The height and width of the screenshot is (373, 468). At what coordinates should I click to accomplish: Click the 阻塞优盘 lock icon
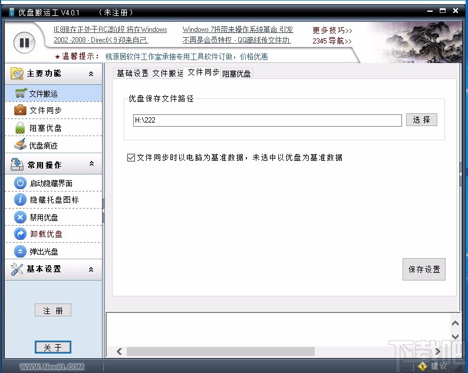20,128
